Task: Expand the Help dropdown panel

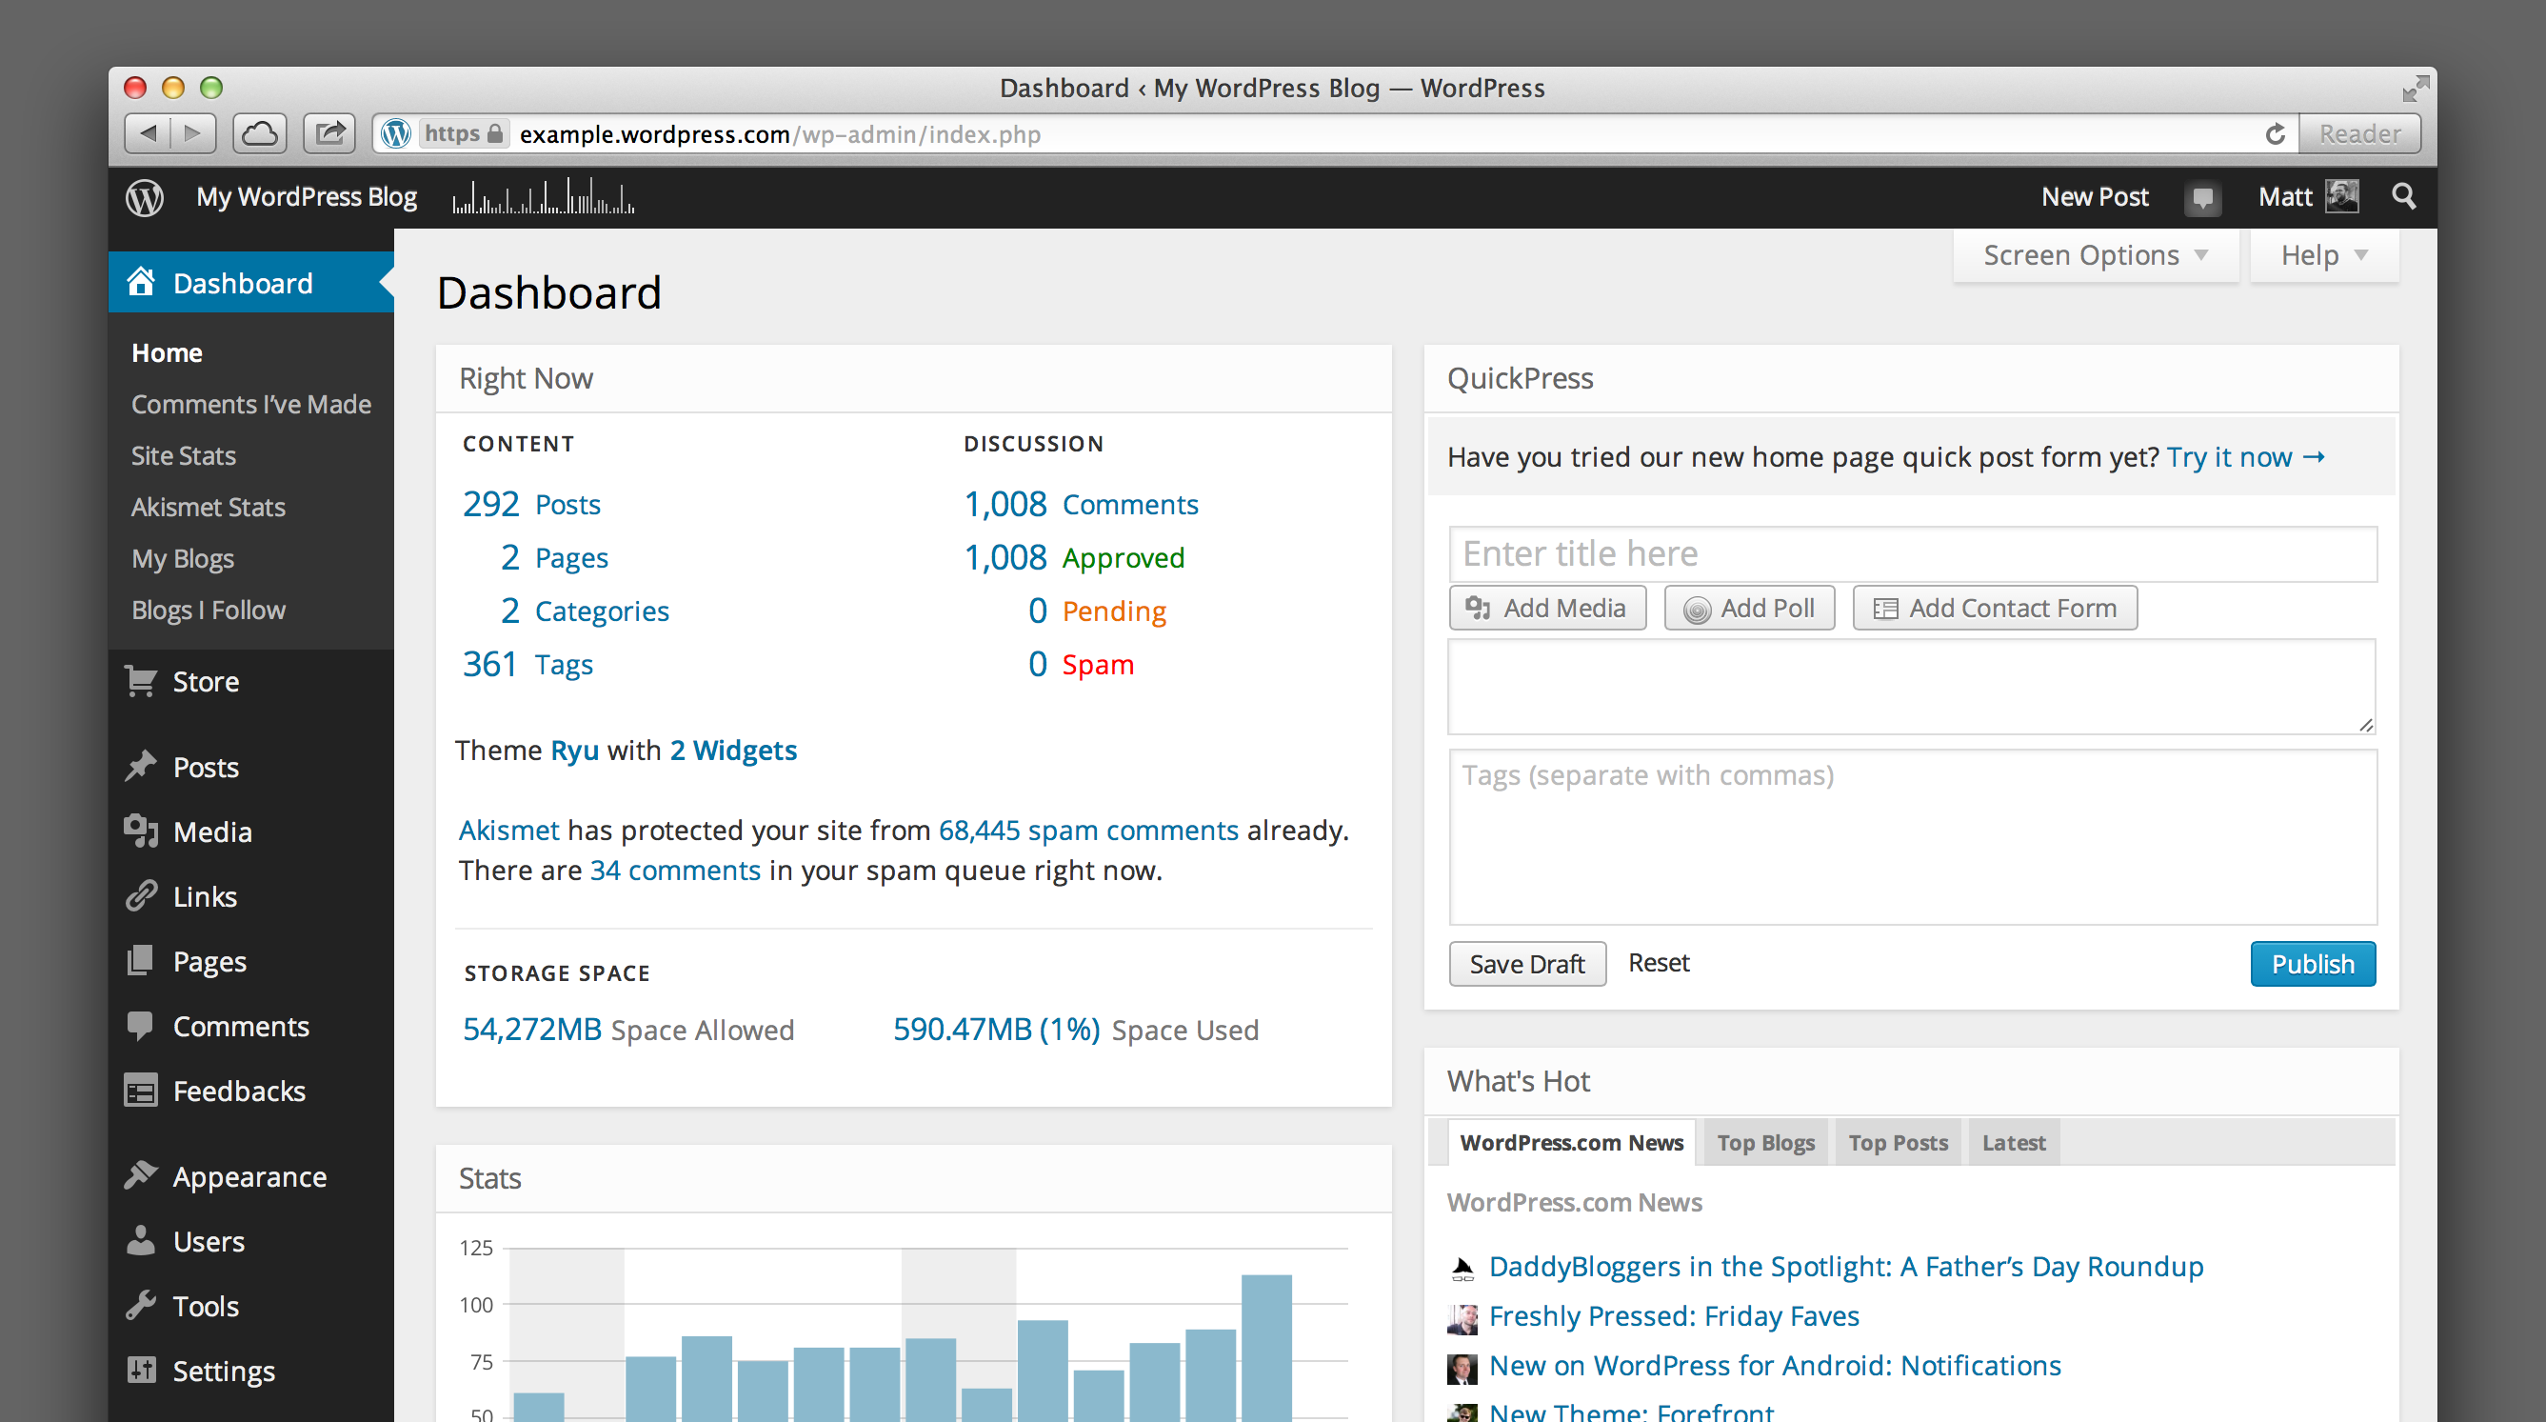Action: (2324, 253)
